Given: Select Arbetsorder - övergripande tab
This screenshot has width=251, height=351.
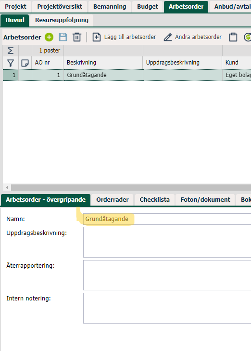Looking at the screenshot, I should click(x=46, y=200).
